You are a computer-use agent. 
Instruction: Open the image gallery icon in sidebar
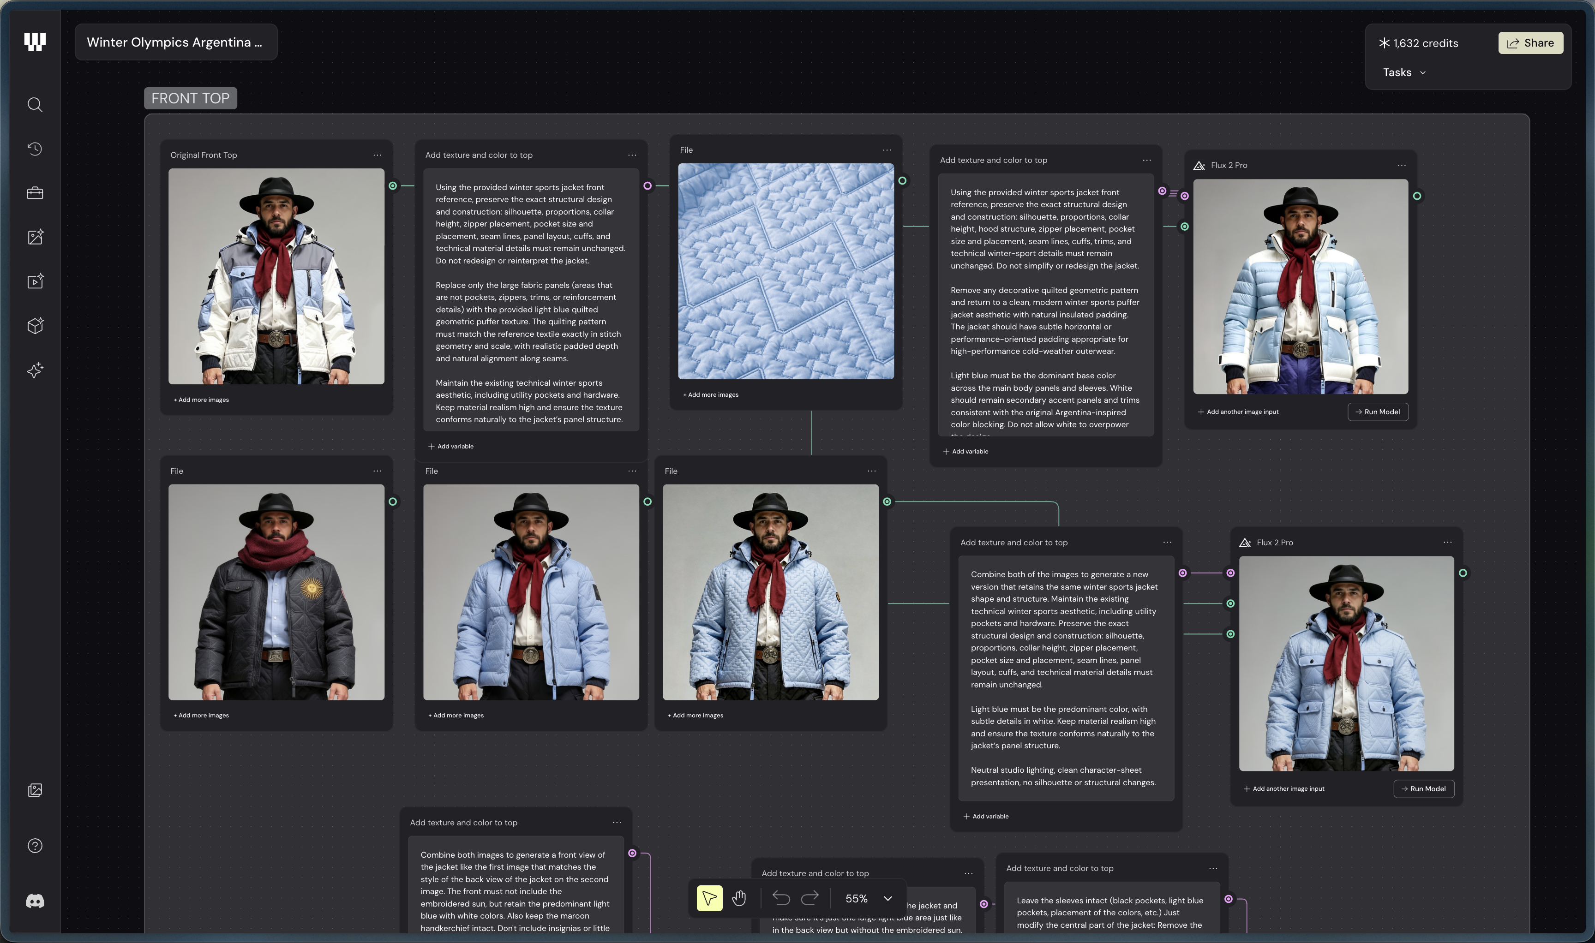click(x=35, y=790)
